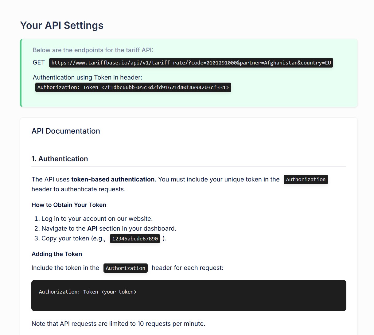374x335 pixels.
Task: Click the rate limit note about 10 requests
Action: click(x=118, y=324)
